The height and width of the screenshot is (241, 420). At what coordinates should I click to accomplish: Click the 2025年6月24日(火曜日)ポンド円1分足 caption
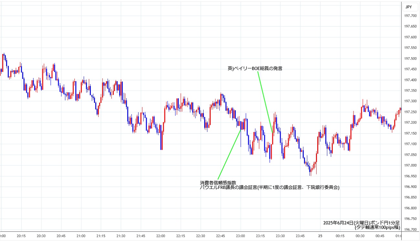(x=362, y=223)
